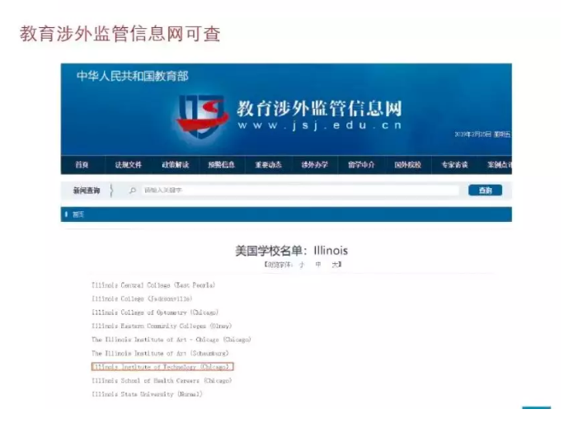Click the 新闻查询 label
The width and height of the screenshot is (573, 428).
(87, 190)
